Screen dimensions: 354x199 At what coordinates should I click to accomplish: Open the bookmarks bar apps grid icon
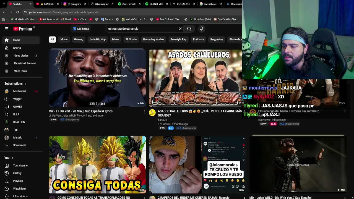coord(4,19)
